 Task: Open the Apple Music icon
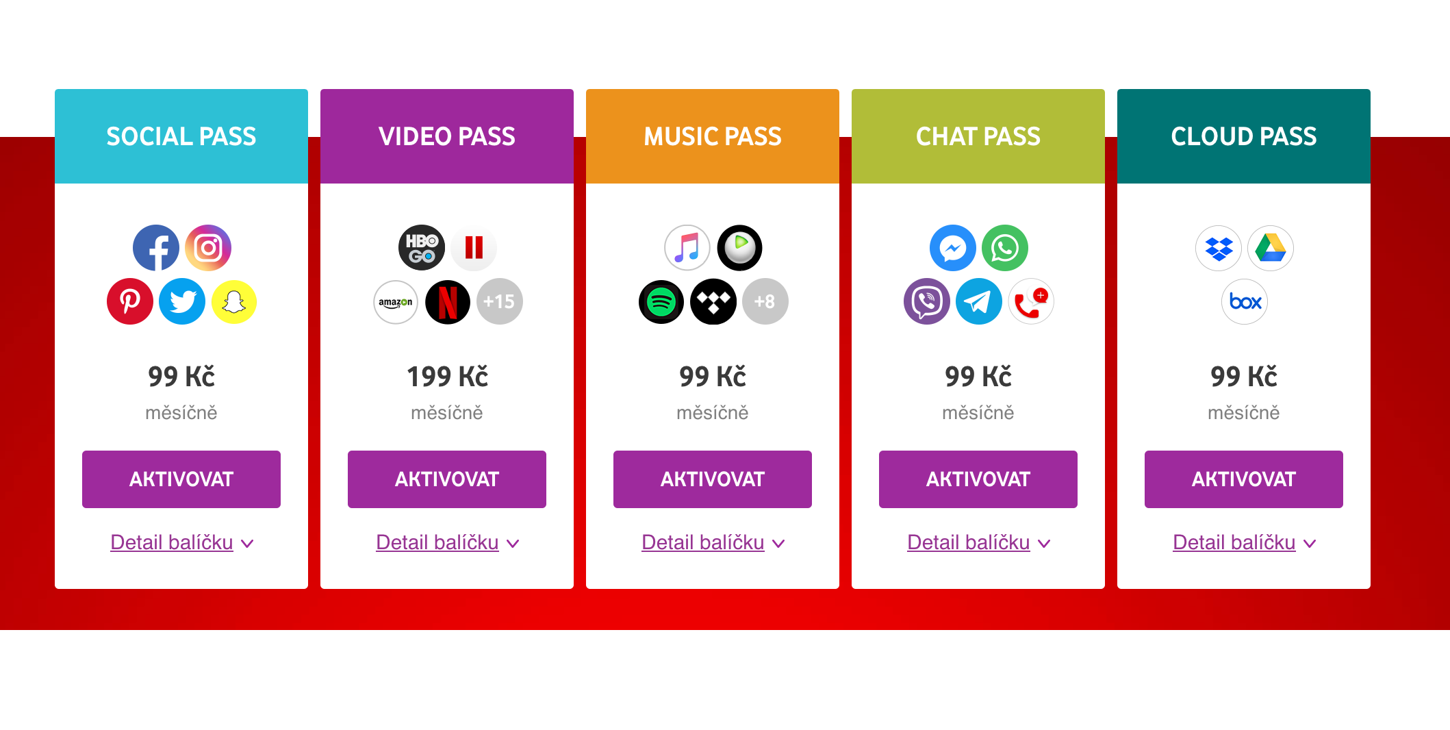point(687,248)
